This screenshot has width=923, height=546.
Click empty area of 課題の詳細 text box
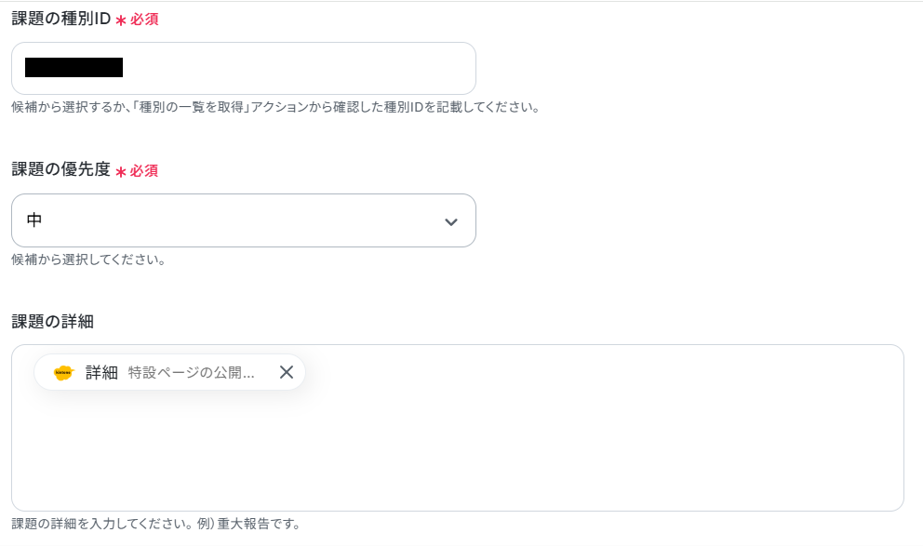(x=458, y=447)
